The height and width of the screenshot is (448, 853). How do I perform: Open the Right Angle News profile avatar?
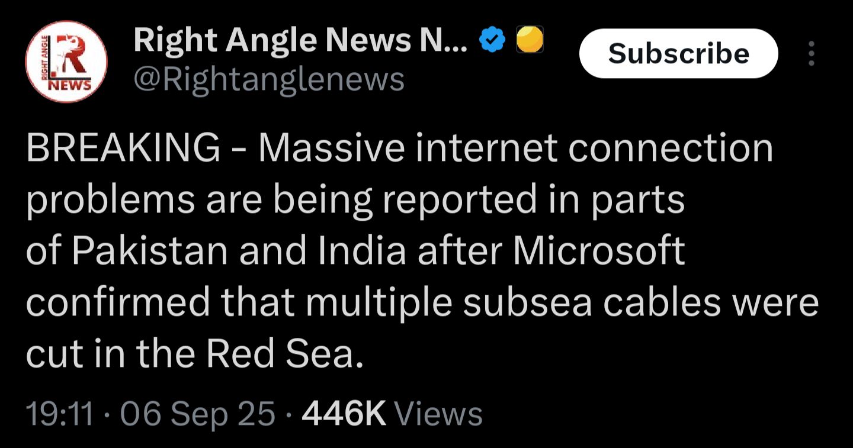66,62
